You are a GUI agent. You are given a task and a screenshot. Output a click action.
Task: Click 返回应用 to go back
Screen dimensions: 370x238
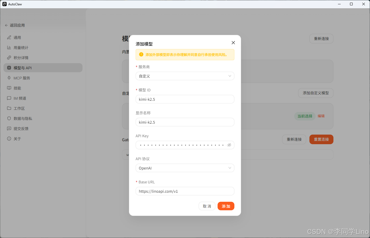15,25
